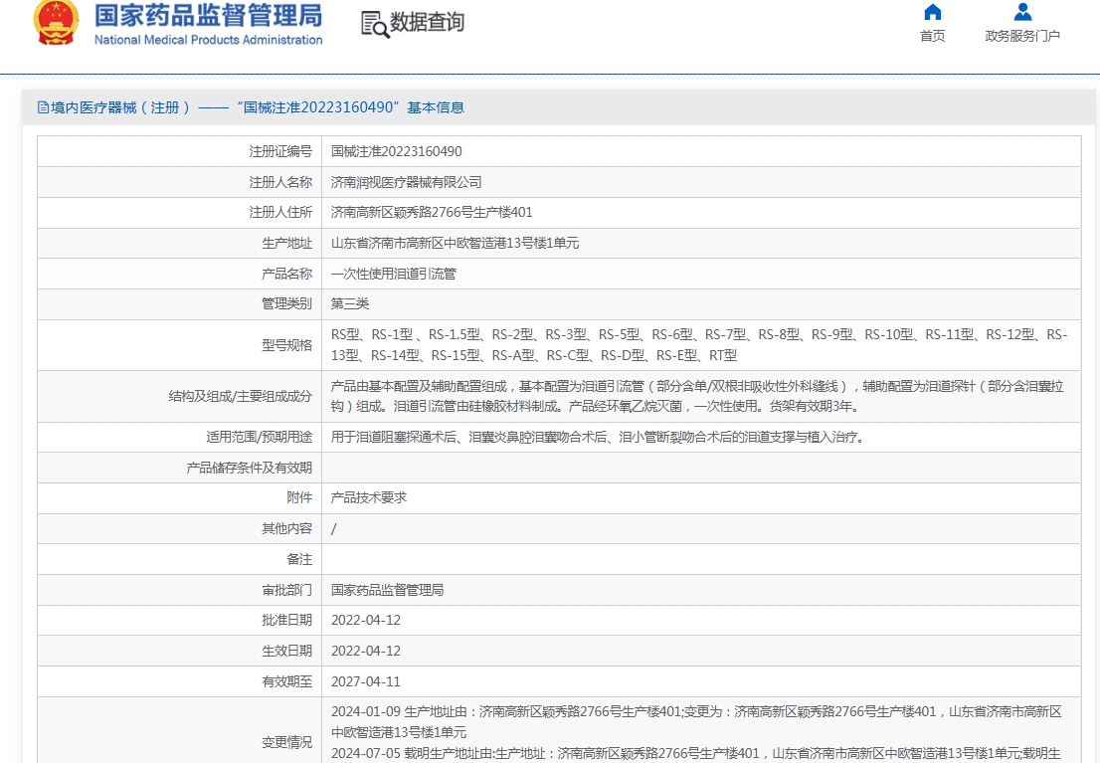Click the RS型 model specifications cell
Image resolution: width=1100 pixels, height=763 pixels.
(x=700, y=345)
